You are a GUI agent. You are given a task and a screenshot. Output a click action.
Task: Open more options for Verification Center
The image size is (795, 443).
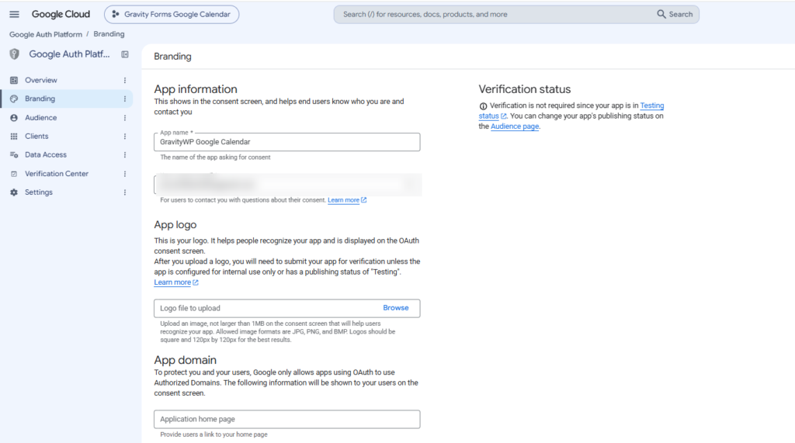click(x=125, y=173)
